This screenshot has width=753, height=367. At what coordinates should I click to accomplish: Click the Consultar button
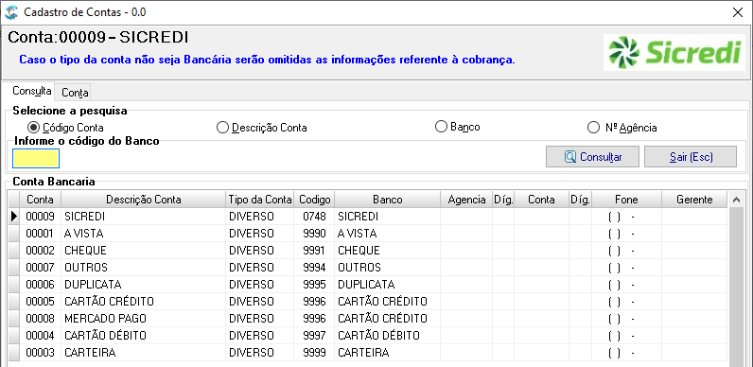click(x=592, y=157)
